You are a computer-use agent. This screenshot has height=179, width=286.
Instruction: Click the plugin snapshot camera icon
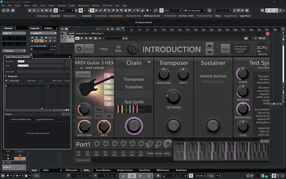point(246,38)
